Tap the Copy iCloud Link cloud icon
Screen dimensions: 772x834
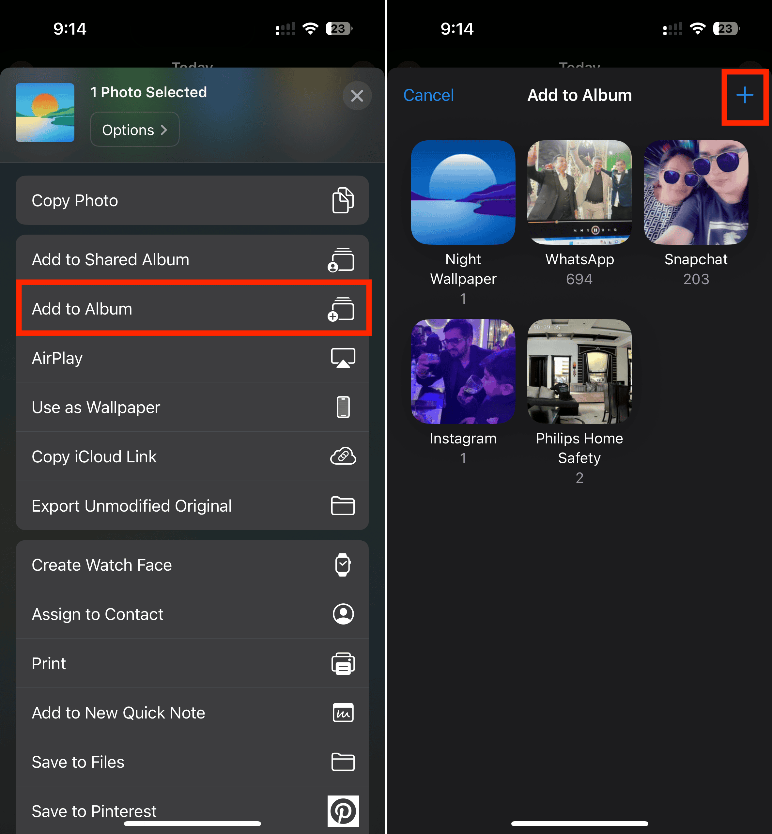point(343,456)
